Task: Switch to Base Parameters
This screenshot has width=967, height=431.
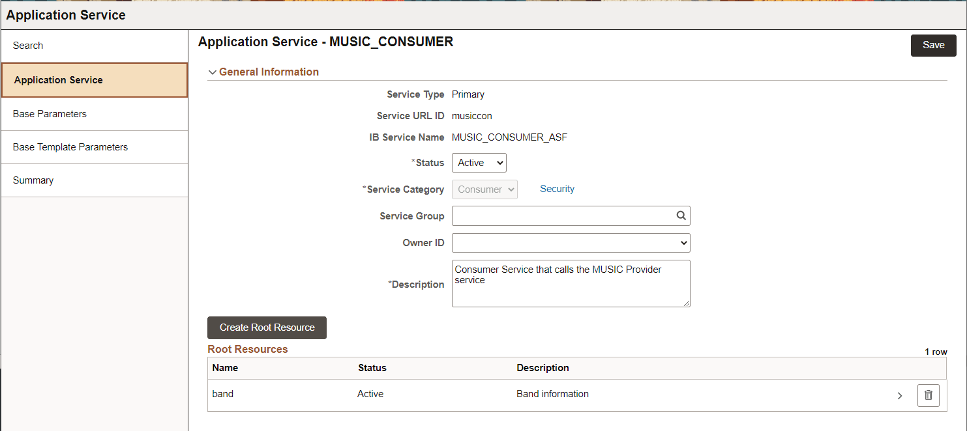Action: [50, 113]
